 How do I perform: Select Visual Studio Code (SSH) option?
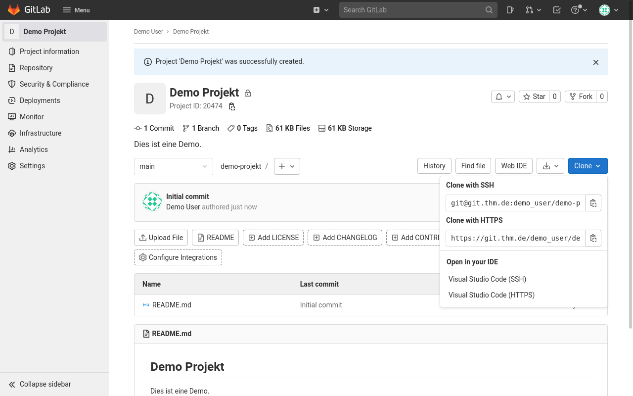(x=487, y=279)
